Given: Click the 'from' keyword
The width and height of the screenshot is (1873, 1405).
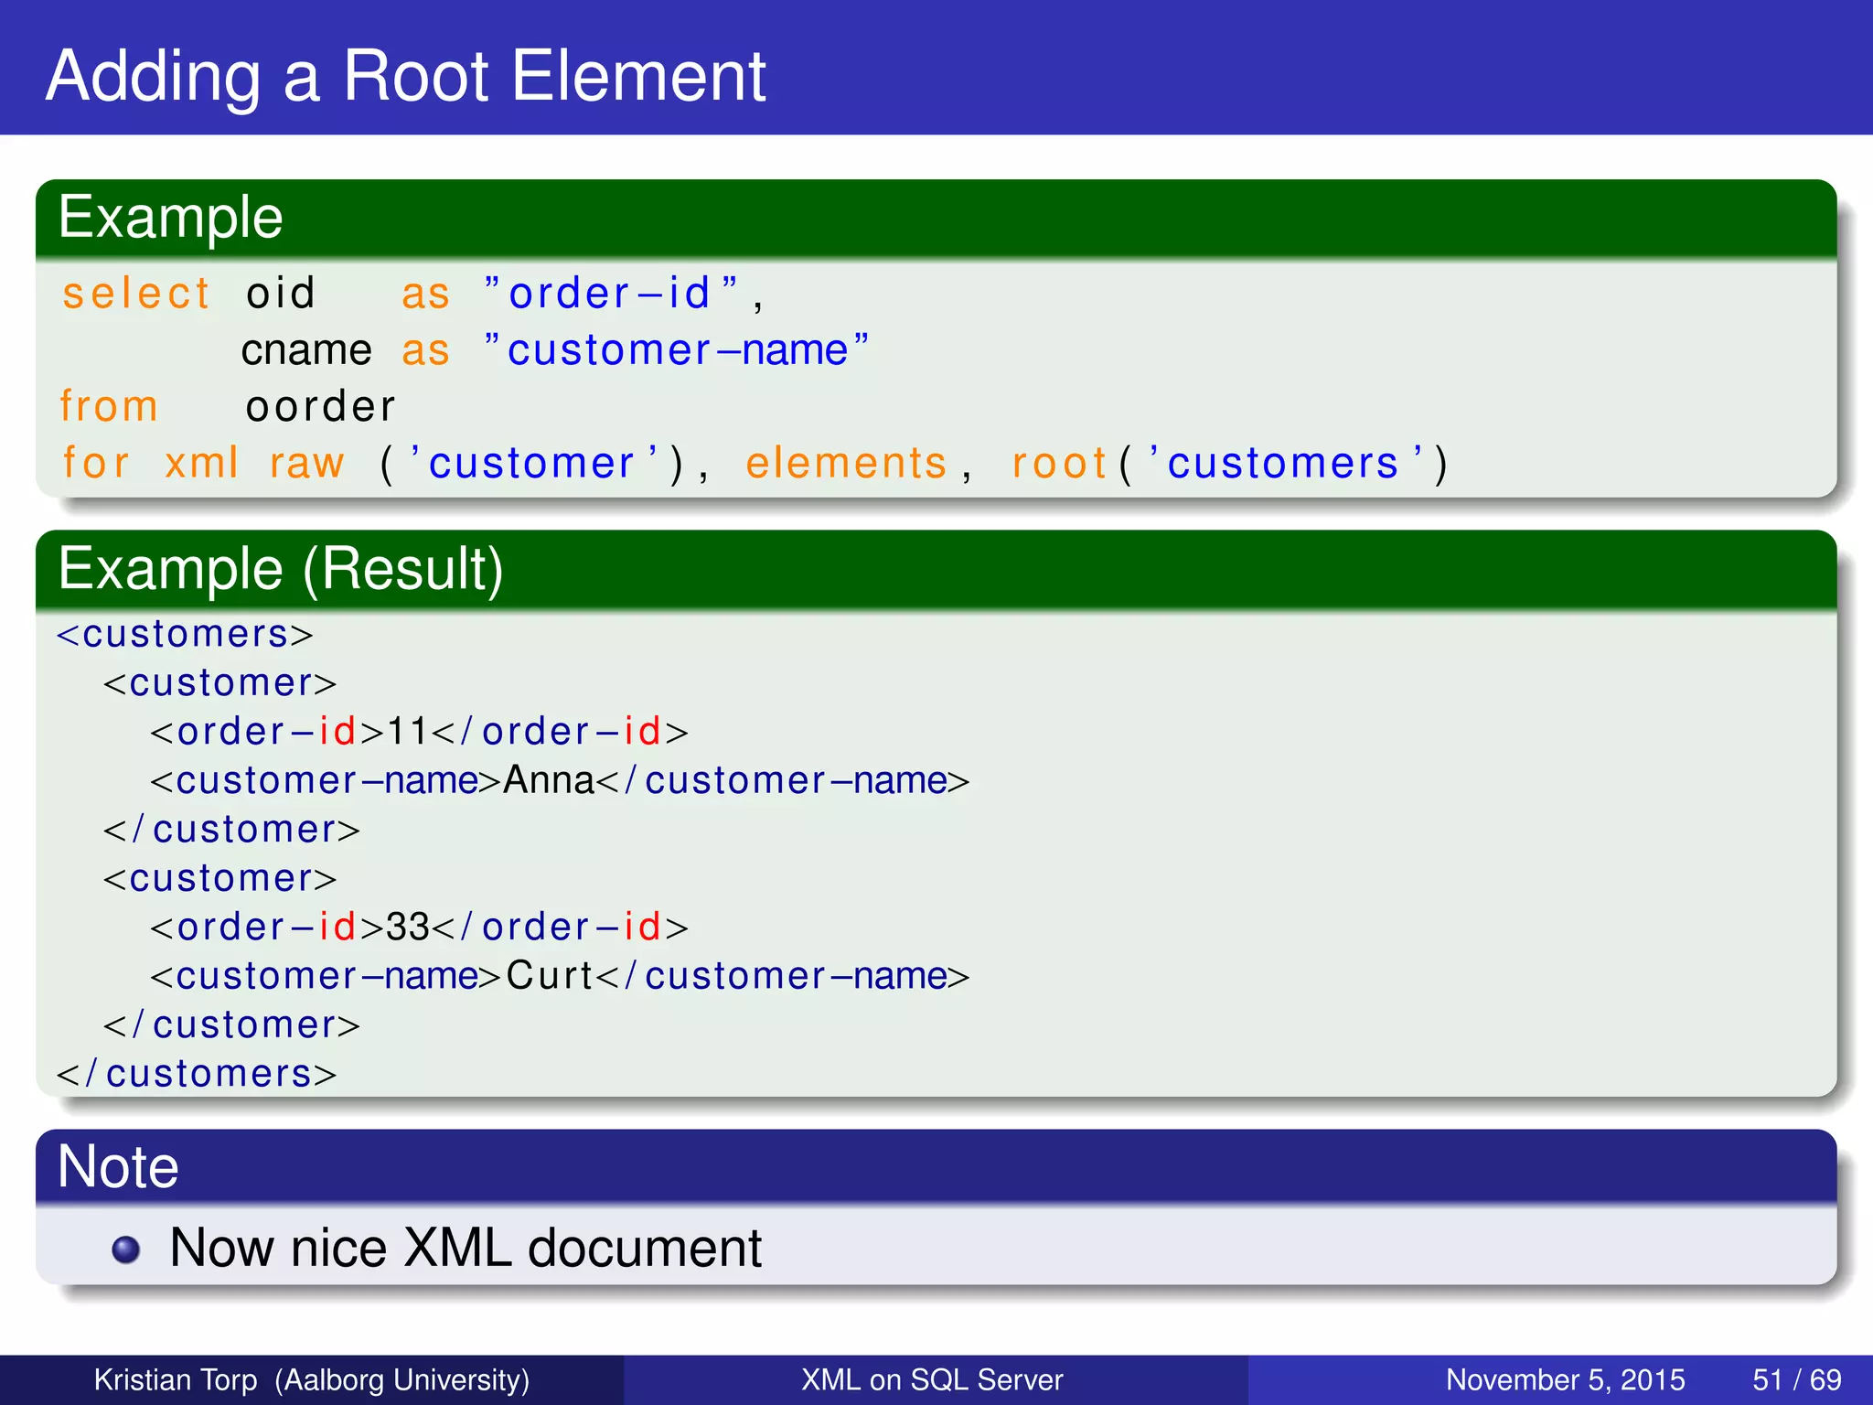Looking at the screenshot, I should [109, 406].
